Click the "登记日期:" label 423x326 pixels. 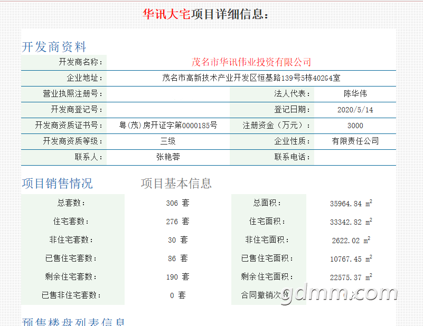click(292, 109)
